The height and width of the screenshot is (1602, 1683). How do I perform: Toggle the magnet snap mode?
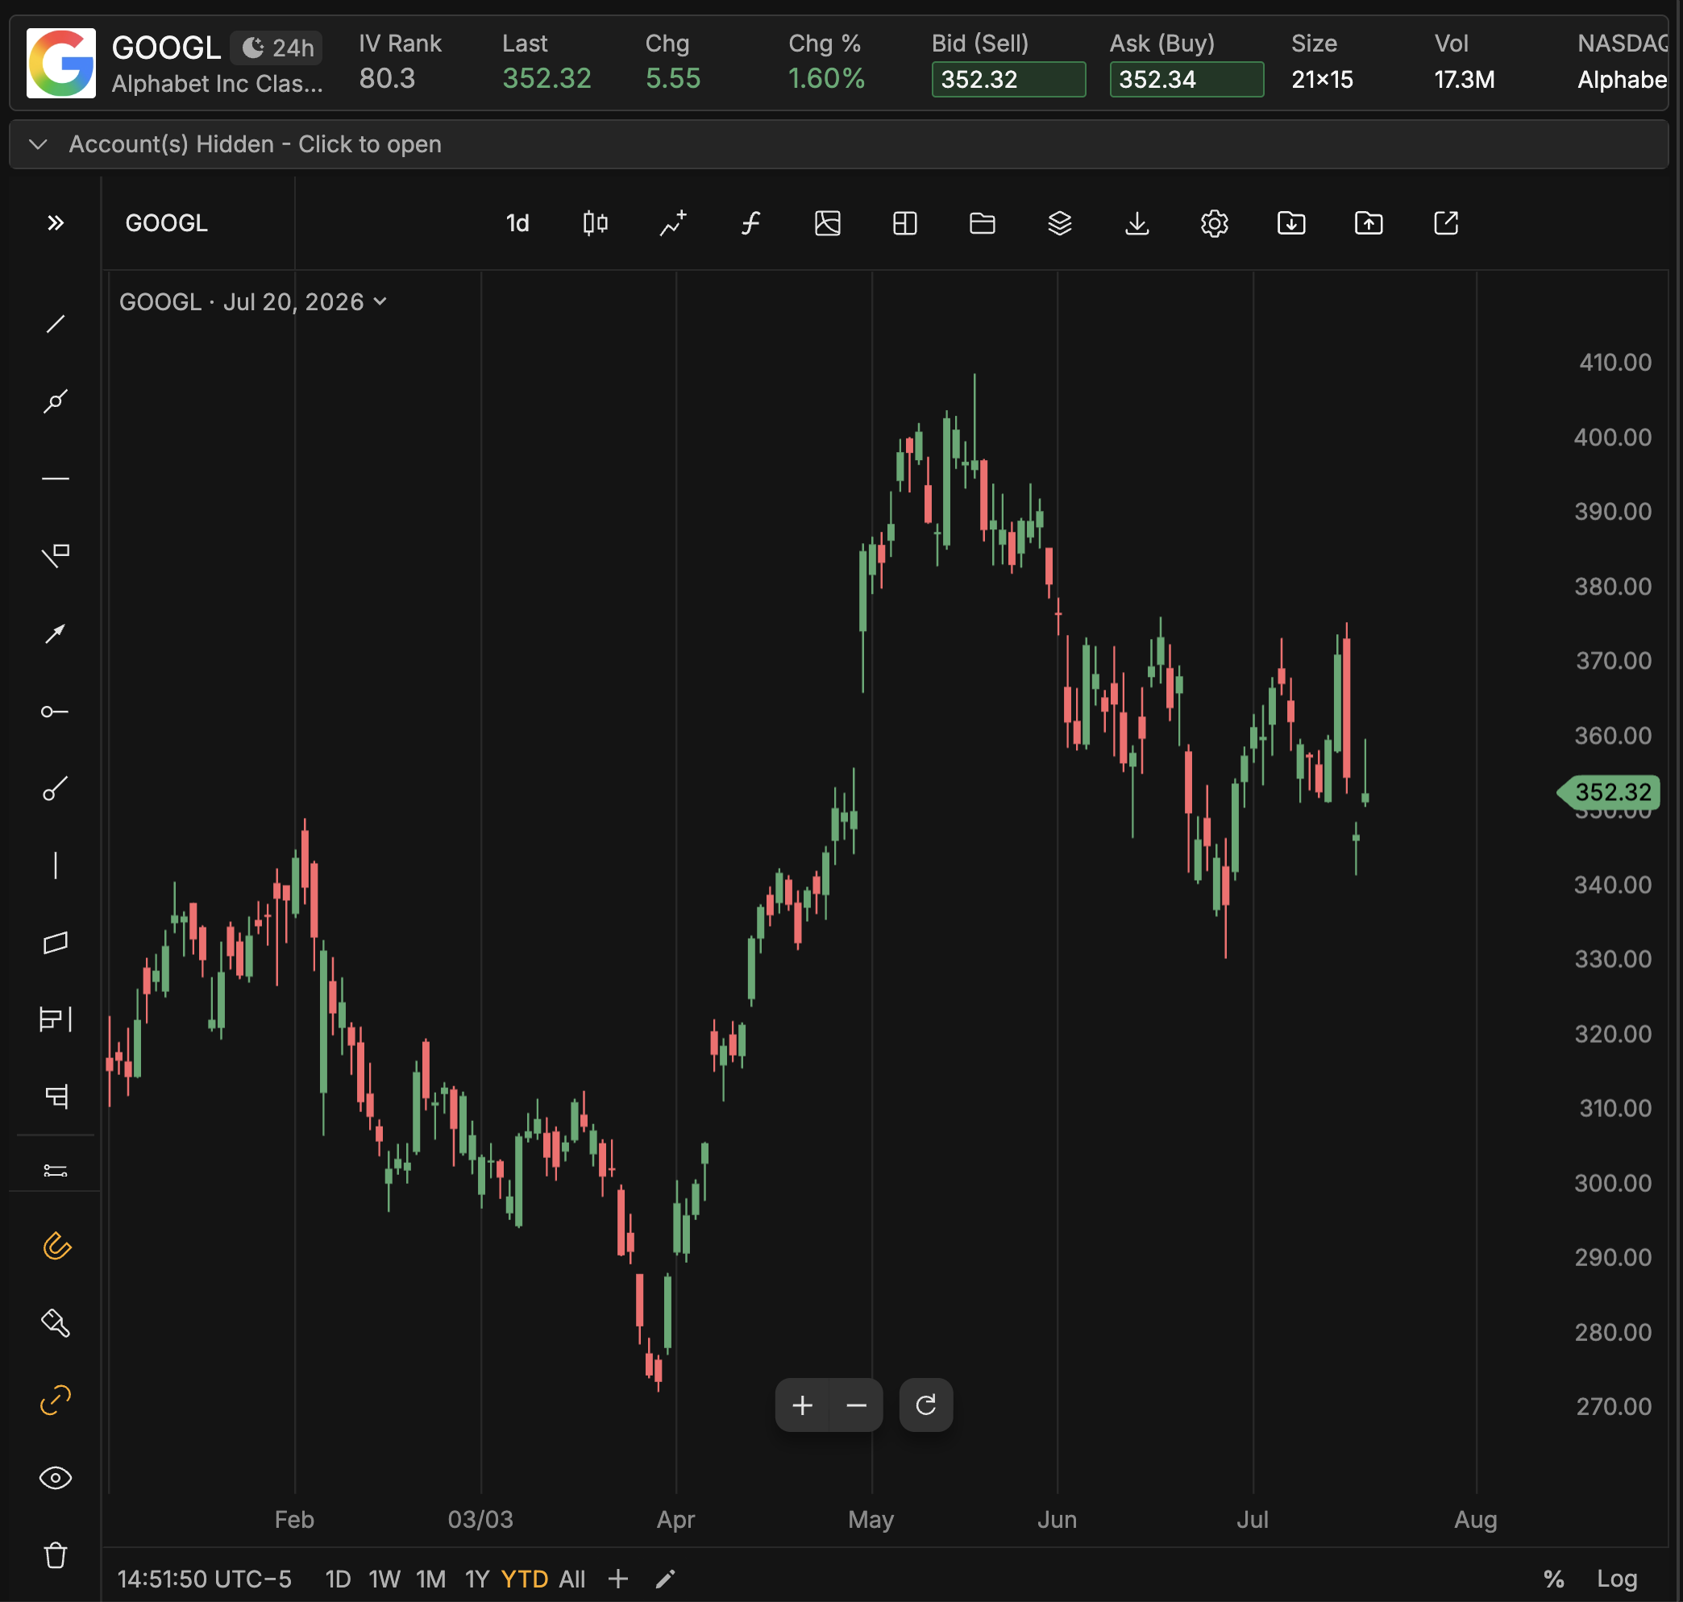pyautogui.click(x=56, y=1246)
